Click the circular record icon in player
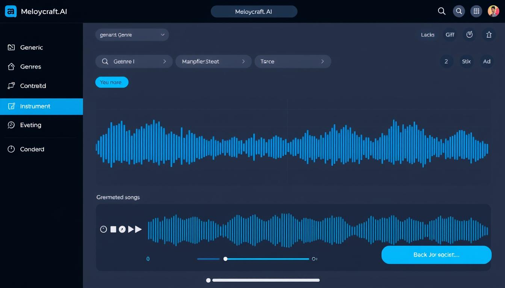The width and height of the screenshot is (505, 288). tap(104, 229)
